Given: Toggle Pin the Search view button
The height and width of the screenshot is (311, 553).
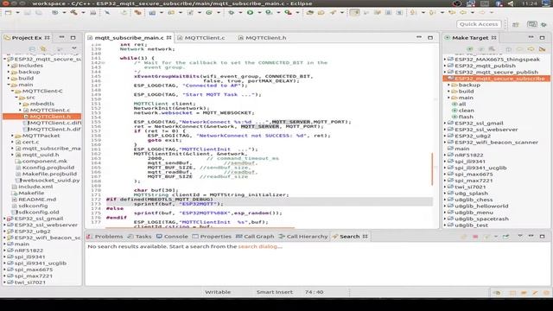Looking at the screenshot, I should (x=505, y=237).
